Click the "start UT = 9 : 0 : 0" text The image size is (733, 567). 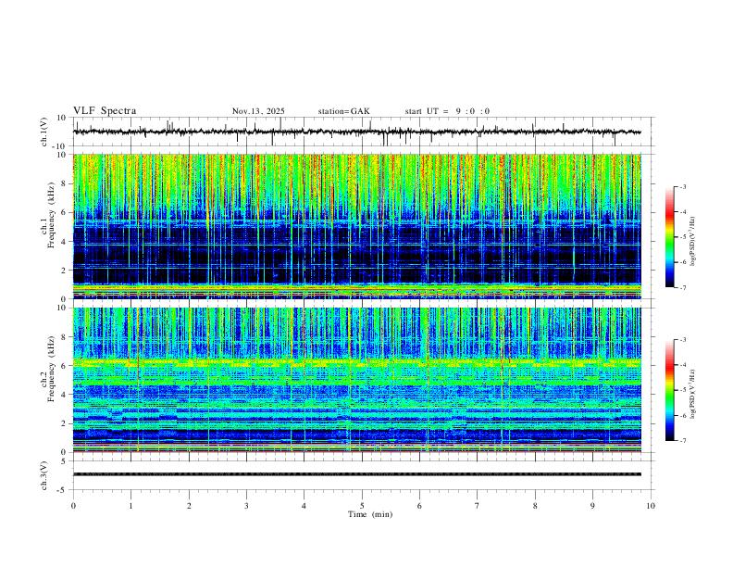(x=447, y=111)
